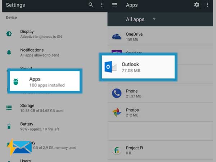Click the '77.08 MB' Outlook size
216x162 pixels.
click(x=131, y=71)
